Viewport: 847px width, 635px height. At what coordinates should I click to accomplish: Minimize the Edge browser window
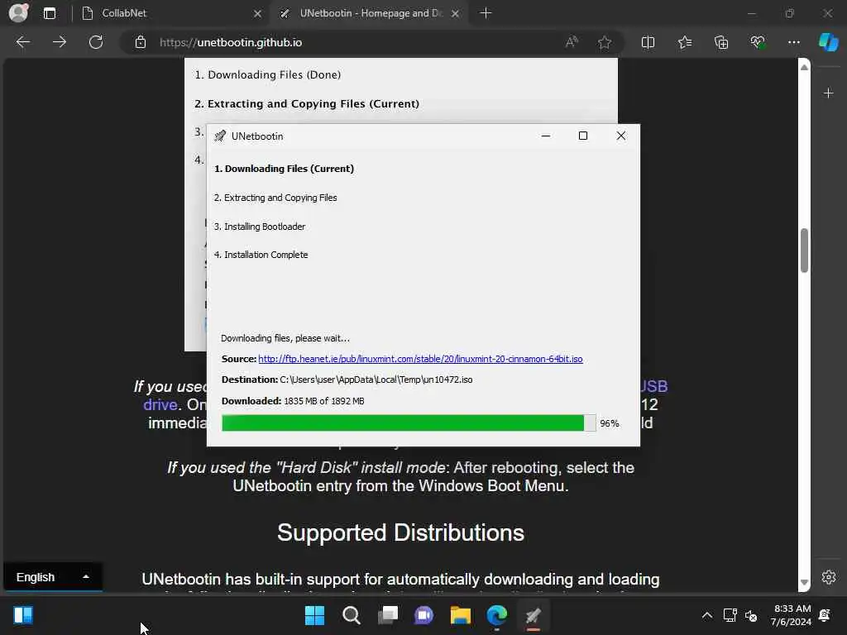[x=751, y=13]
